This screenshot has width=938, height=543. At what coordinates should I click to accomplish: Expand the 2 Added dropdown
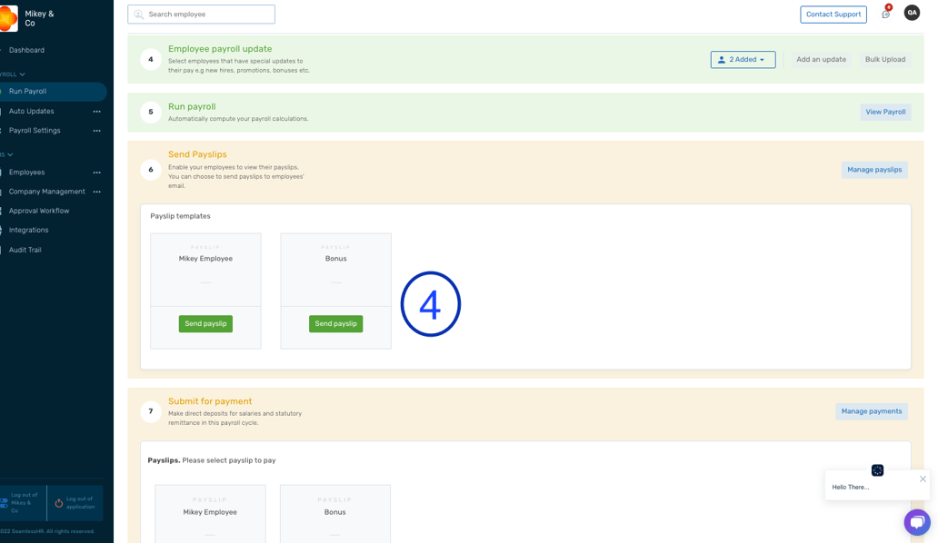click(743, 60)
